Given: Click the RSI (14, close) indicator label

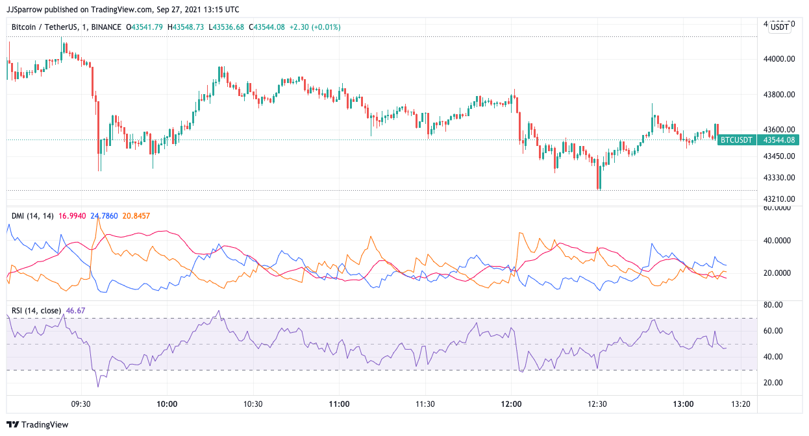Looking at the screenshot, I should tap(38, 311).
